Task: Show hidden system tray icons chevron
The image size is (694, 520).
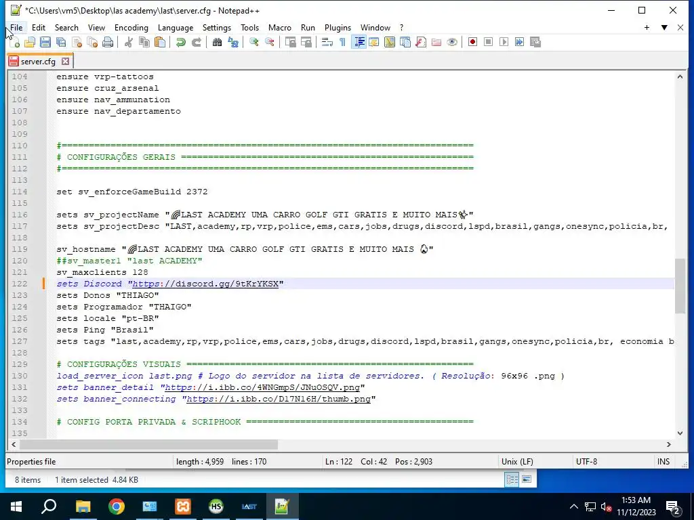Action: tap(573, 506)
